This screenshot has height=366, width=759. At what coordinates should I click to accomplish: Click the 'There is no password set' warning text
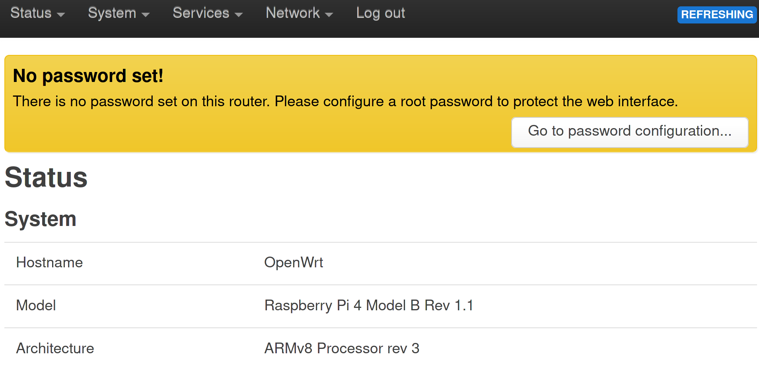[345, 101]
